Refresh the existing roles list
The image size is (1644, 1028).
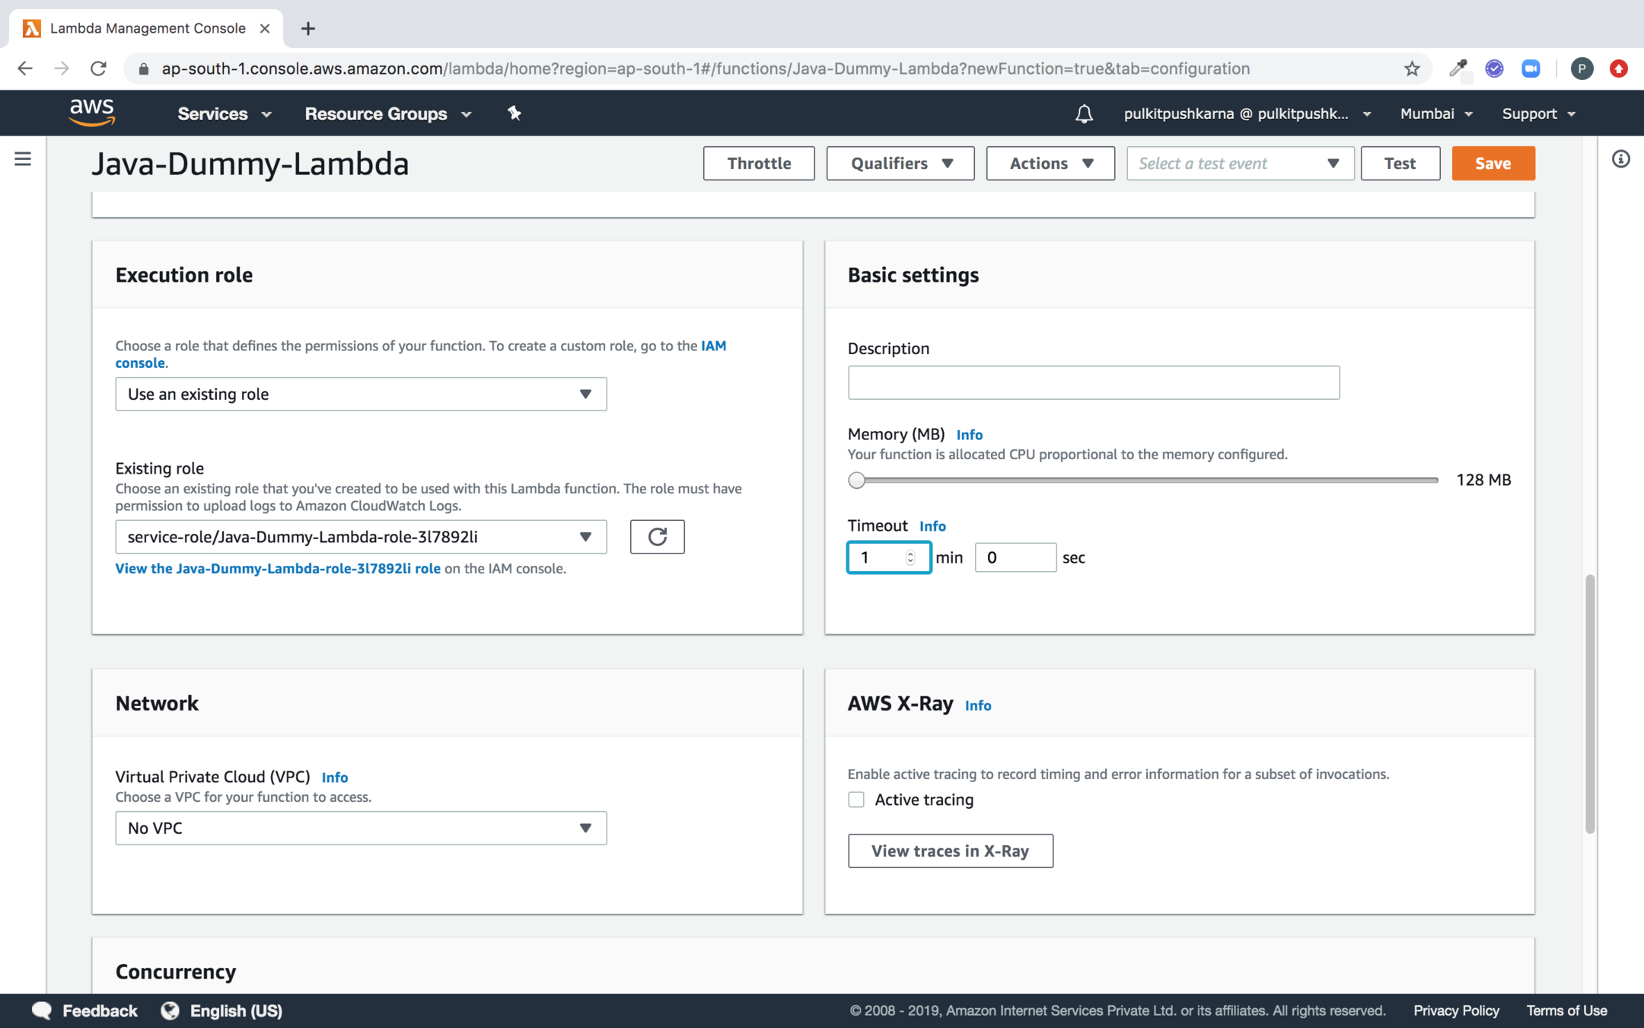tap(657, 537)
